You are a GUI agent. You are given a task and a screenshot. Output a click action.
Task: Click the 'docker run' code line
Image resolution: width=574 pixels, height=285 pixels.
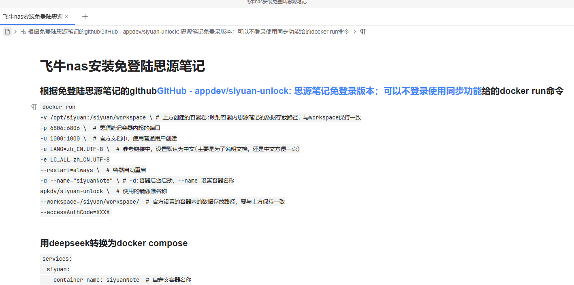[59, 107]
